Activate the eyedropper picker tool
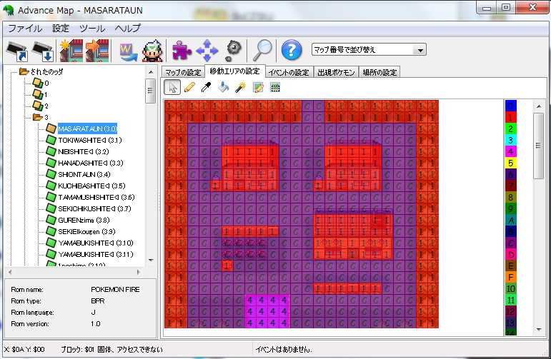Image resolution: width=551 pixels, height=359 pixels. click(207, 88)
